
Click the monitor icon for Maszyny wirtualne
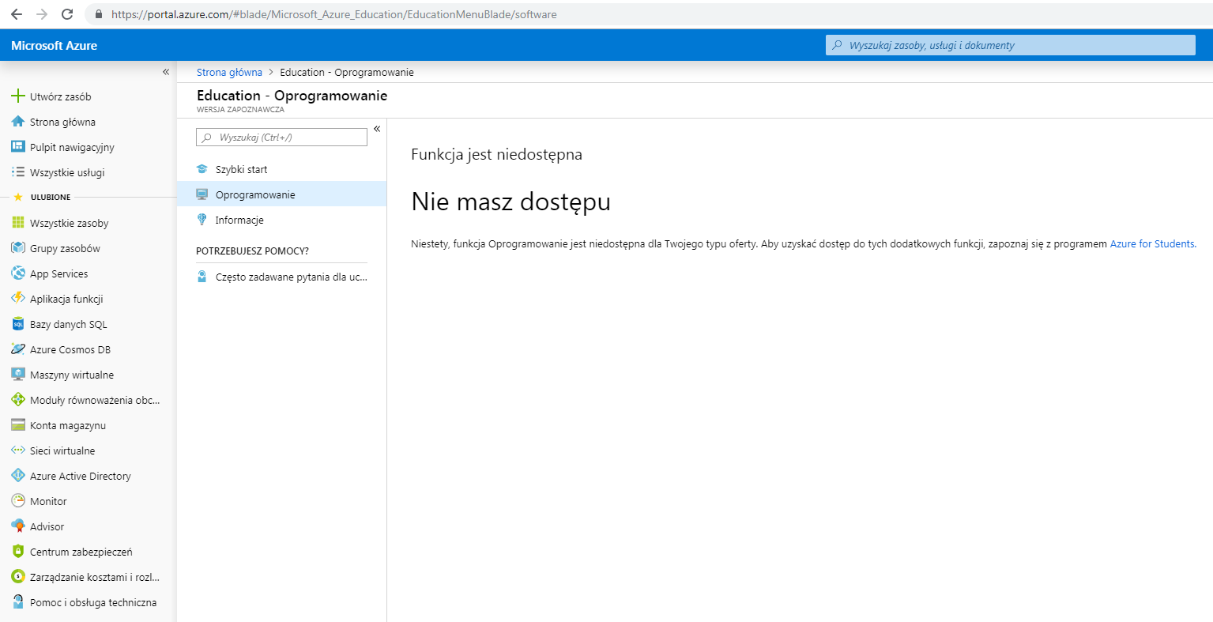coord(17,375)
